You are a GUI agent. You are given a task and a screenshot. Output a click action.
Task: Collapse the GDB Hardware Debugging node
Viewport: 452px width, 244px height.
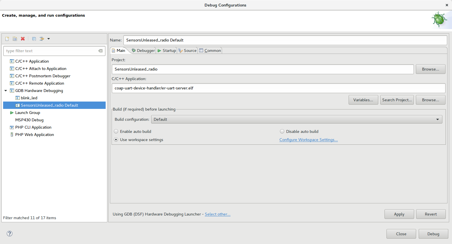pos(6,91)
